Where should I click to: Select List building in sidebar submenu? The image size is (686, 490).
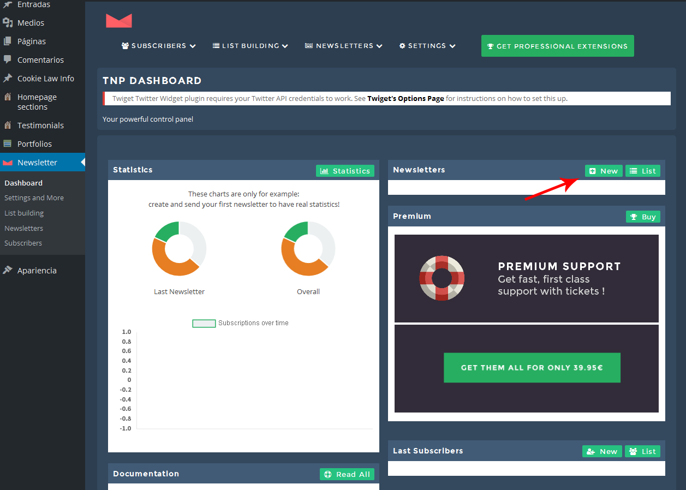pyautogui.click(x=24, y=213)
